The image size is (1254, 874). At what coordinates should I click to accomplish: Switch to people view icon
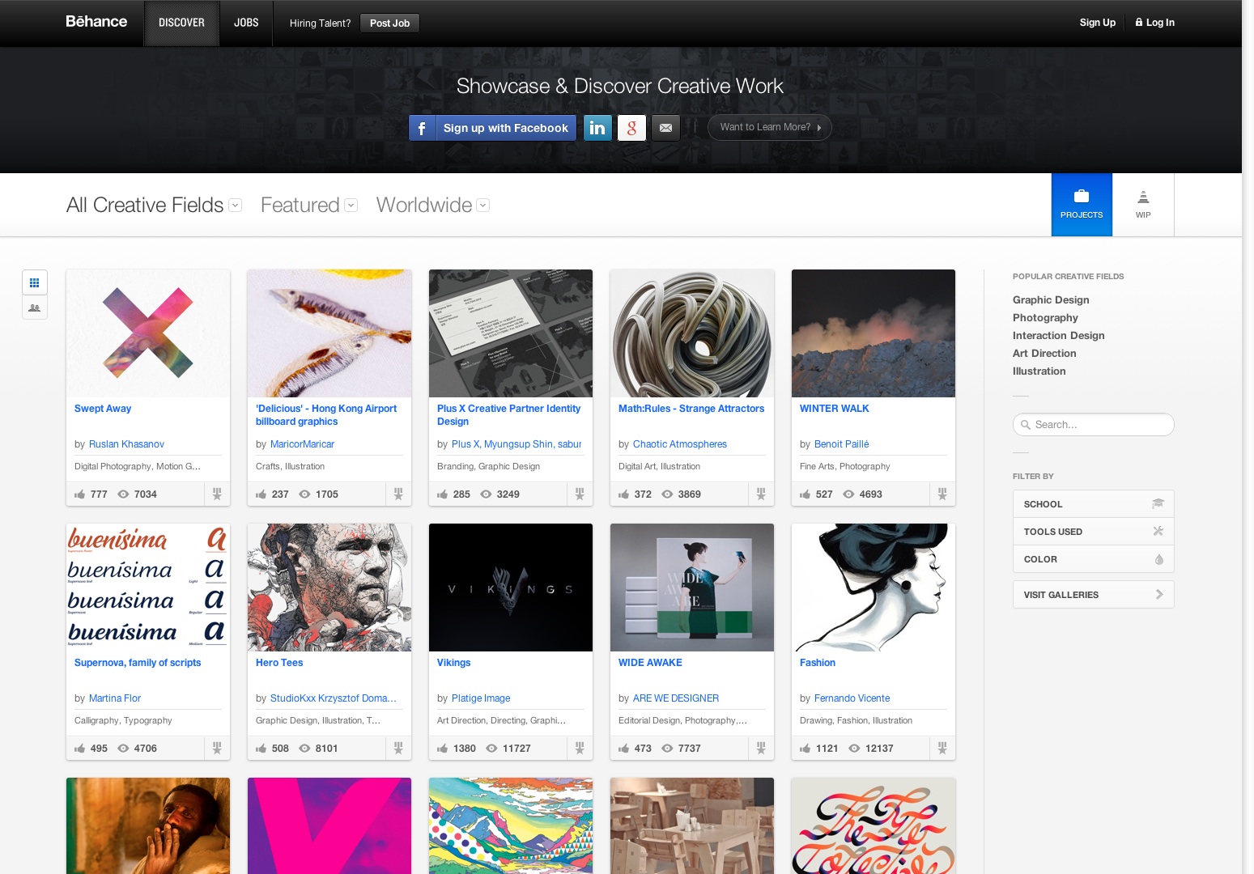pyautogui.click(x=34, y=308)
